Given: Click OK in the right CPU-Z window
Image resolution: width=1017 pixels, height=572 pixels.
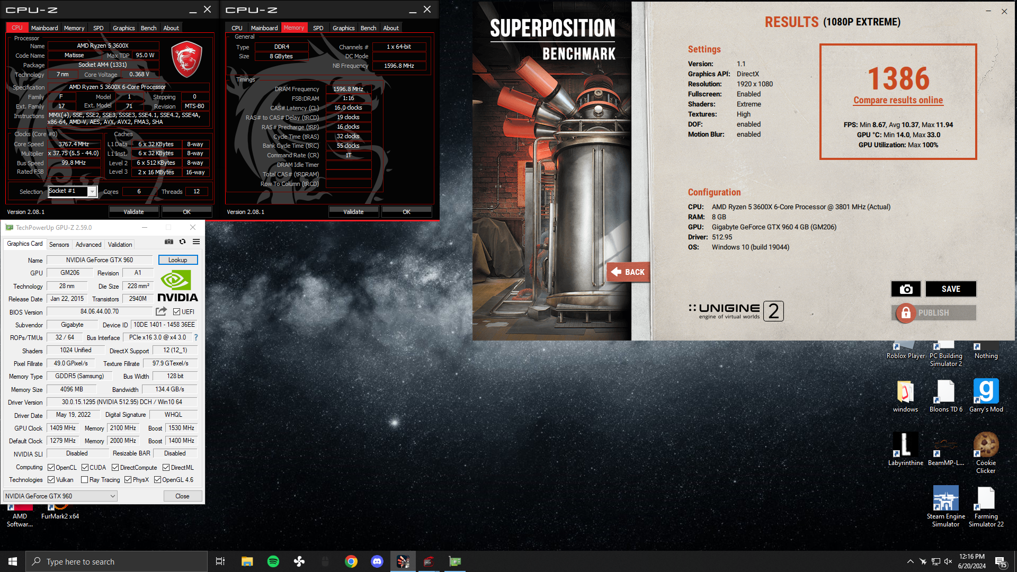Looking at the screenshot, I should (x=406, y=212).
